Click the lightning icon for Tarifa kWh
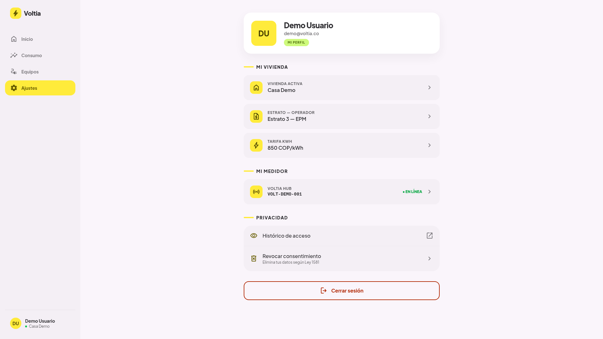This screenshot has width=603, height=339. point(256,145)
